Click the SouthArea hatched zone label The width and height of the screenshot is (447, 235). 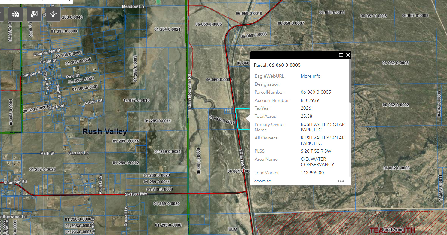click(x=392, y=230)
